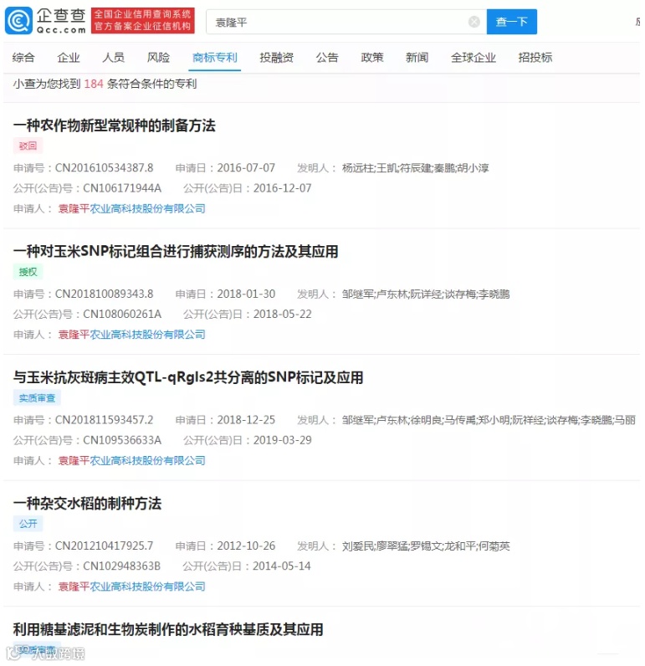Click inventors list starting with 刘爱民
Viewport: 645px width, 666px height.
(426, 546)
